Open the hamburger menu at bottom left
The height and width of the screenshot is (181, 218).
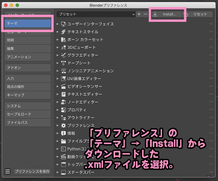coord(8,171)
